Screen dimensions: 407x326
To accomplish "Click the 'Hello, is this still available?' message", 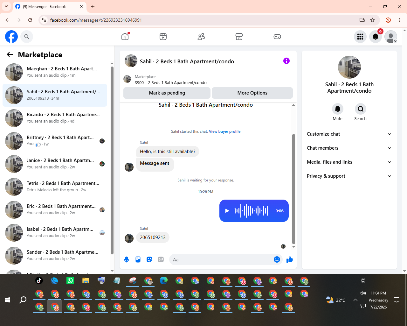I will pyautogui.click(x=168, y=152).
